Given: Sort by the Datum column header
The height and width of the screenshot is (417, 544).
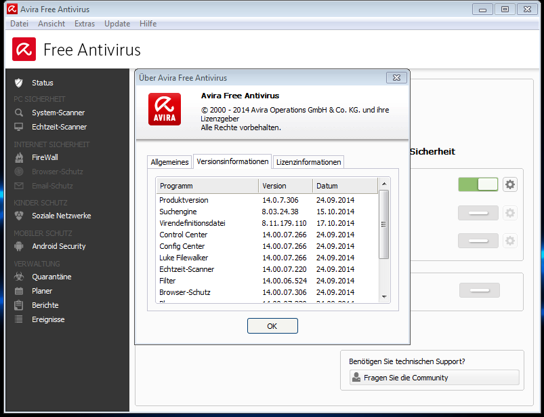Looking at the screenshot, I should [346, 186].
